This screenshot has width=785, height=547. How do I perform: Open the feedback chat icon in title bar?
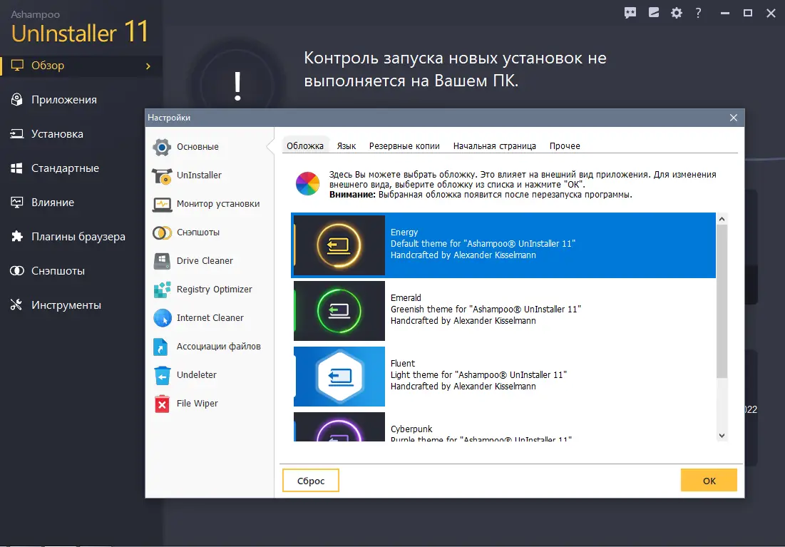[x=630, y=13]
